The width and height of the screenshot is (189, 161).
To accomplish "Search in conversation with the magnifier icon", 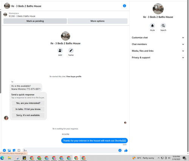I will click(163, 26).
